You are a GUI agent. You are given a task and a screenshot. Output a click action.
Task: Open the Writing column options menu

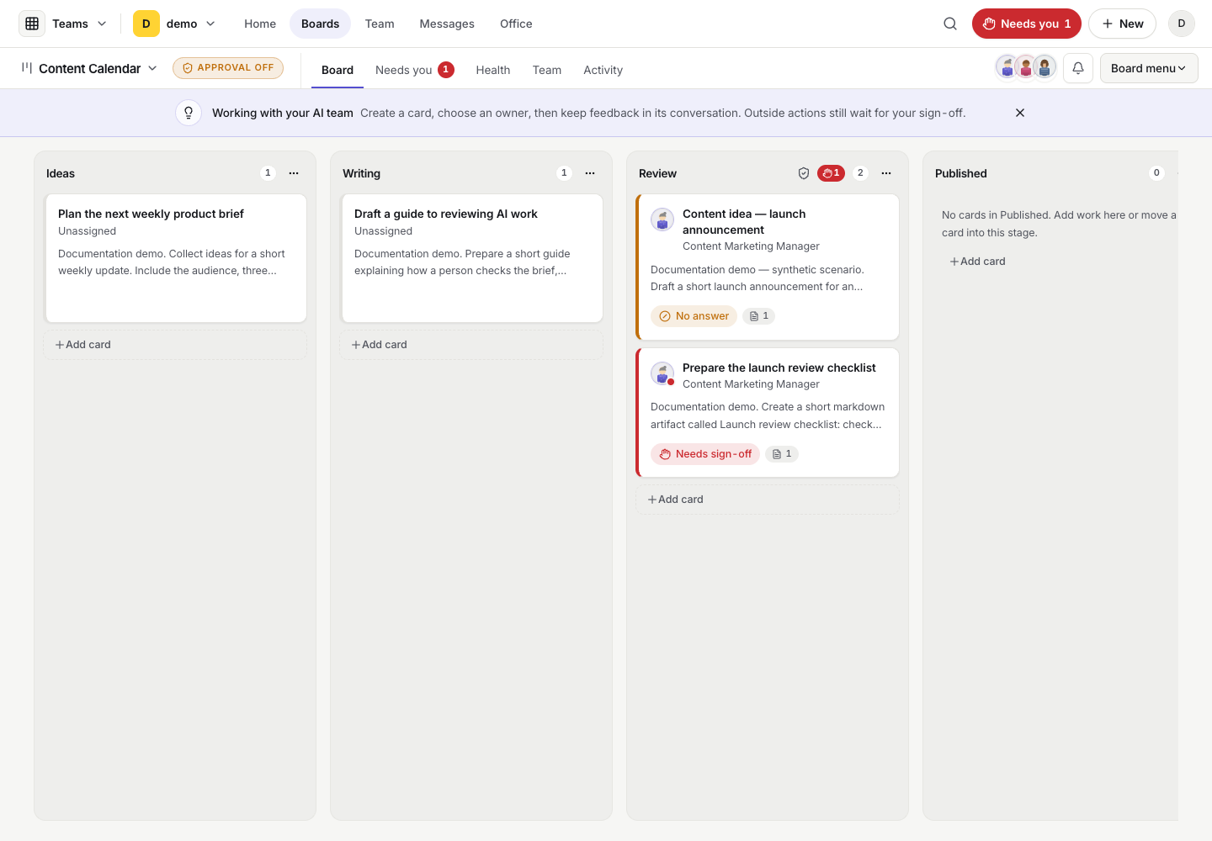pyautogui.click(x=590, y=173)
